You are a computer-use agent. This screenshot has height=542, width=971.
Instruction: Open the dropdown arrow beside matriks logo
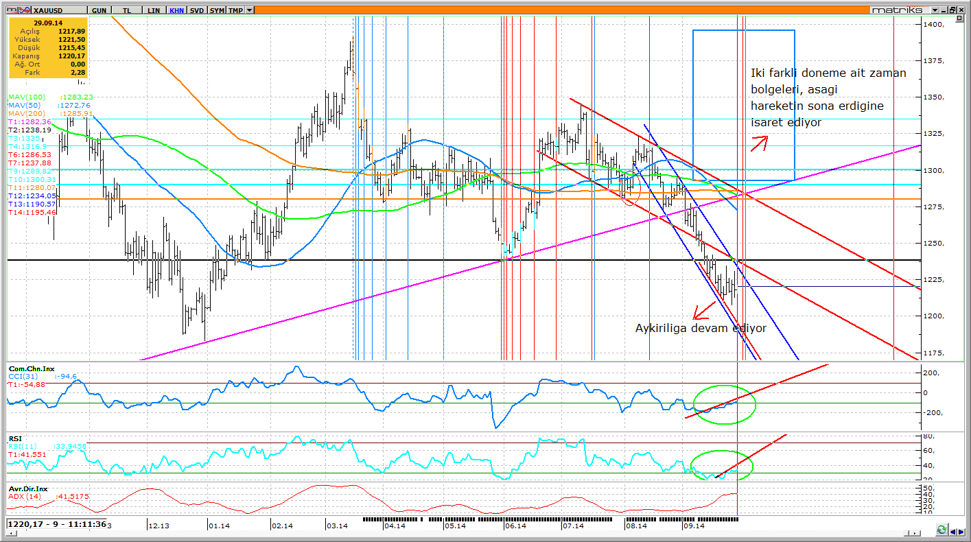click(935, 10)
